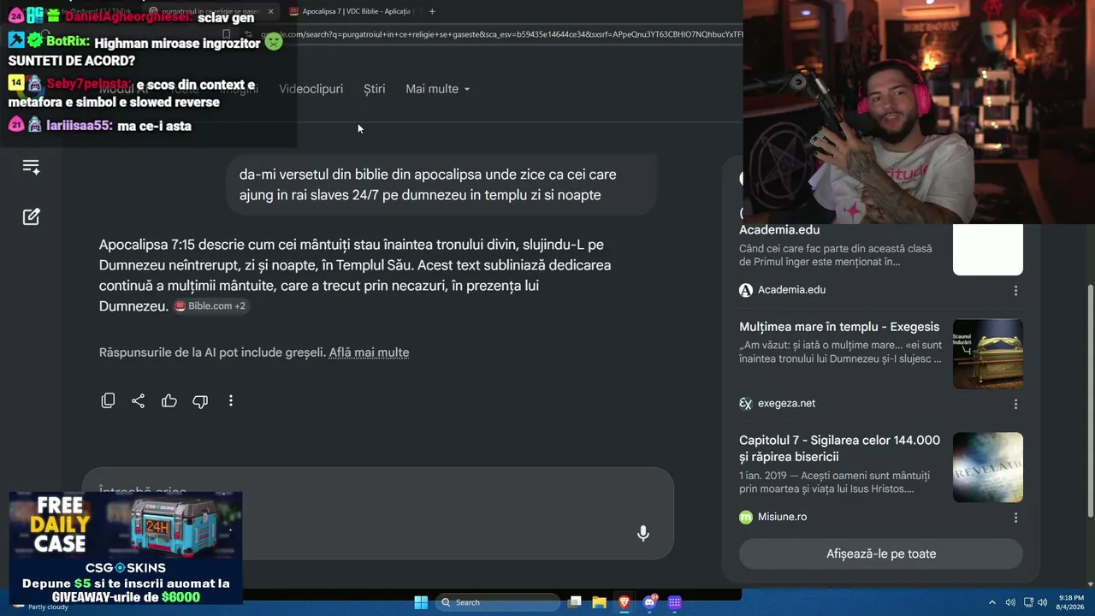Give the answer a thumbs down
Viewport: 1095px width, 616px height.
[x=200, y=400]
